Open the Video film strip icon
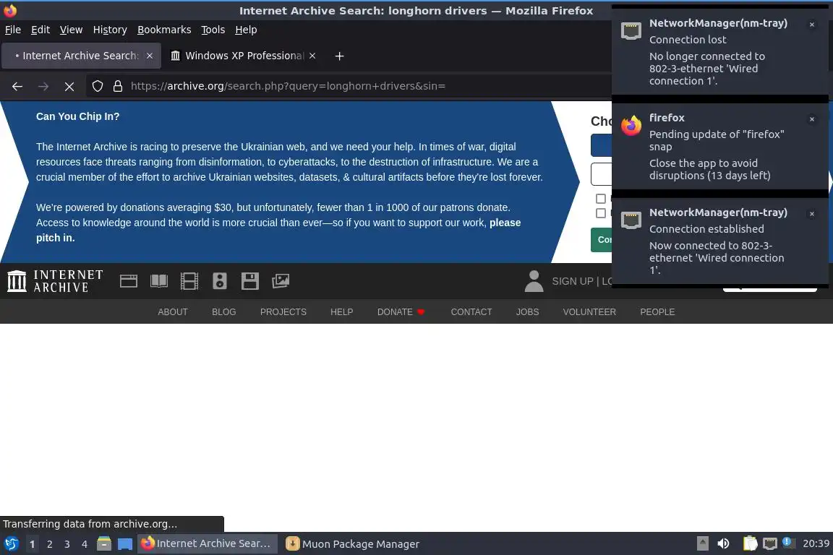This screenshot has height=555, width=833. pos(189,281)
